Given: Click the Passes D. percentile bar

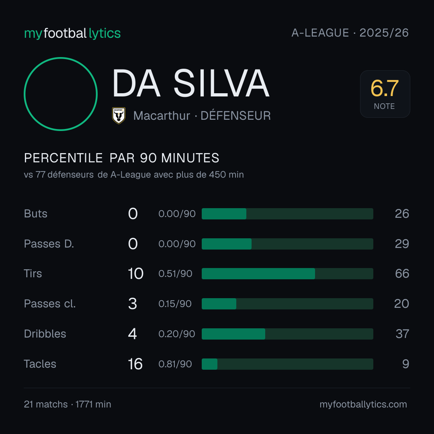Looking at the screenshot, I should pyautogui.click(x=287, y=244).
